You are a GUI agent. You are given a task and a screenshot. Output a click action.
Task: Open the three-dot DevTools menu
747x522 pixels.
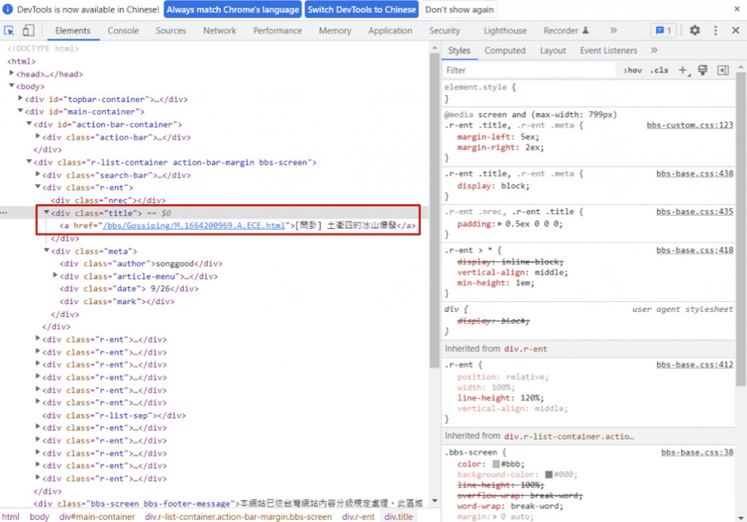[x=715, y=31]
